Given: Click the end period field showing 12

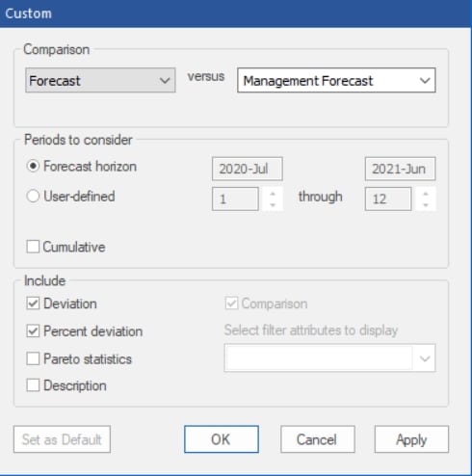Looking at the screenshot, I should (388, 198).
